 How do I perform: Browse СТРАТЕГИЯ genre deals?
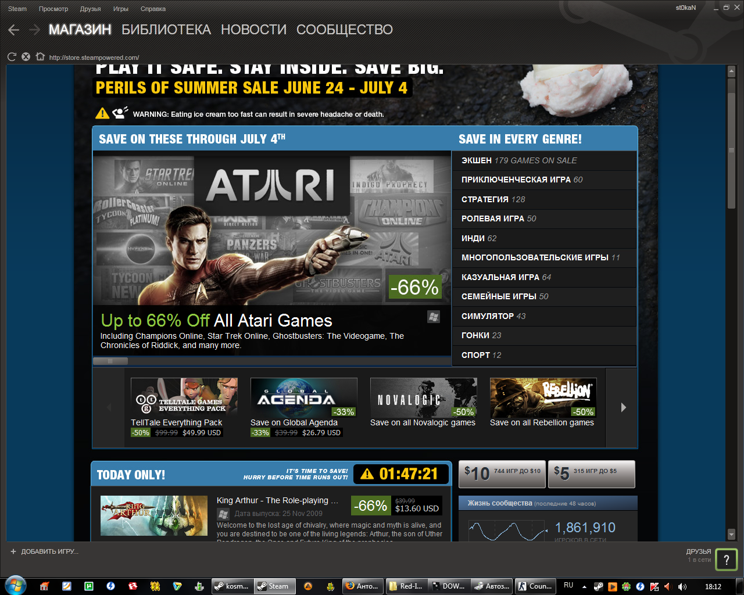coord(544,199)
